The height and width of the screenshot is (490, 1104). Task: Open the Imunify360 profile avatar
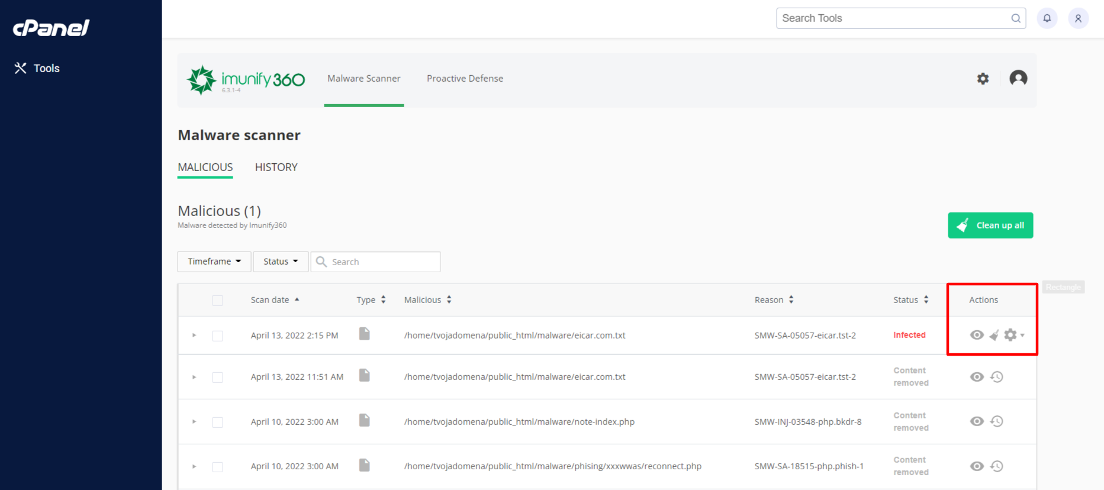tap(1018, 78)
